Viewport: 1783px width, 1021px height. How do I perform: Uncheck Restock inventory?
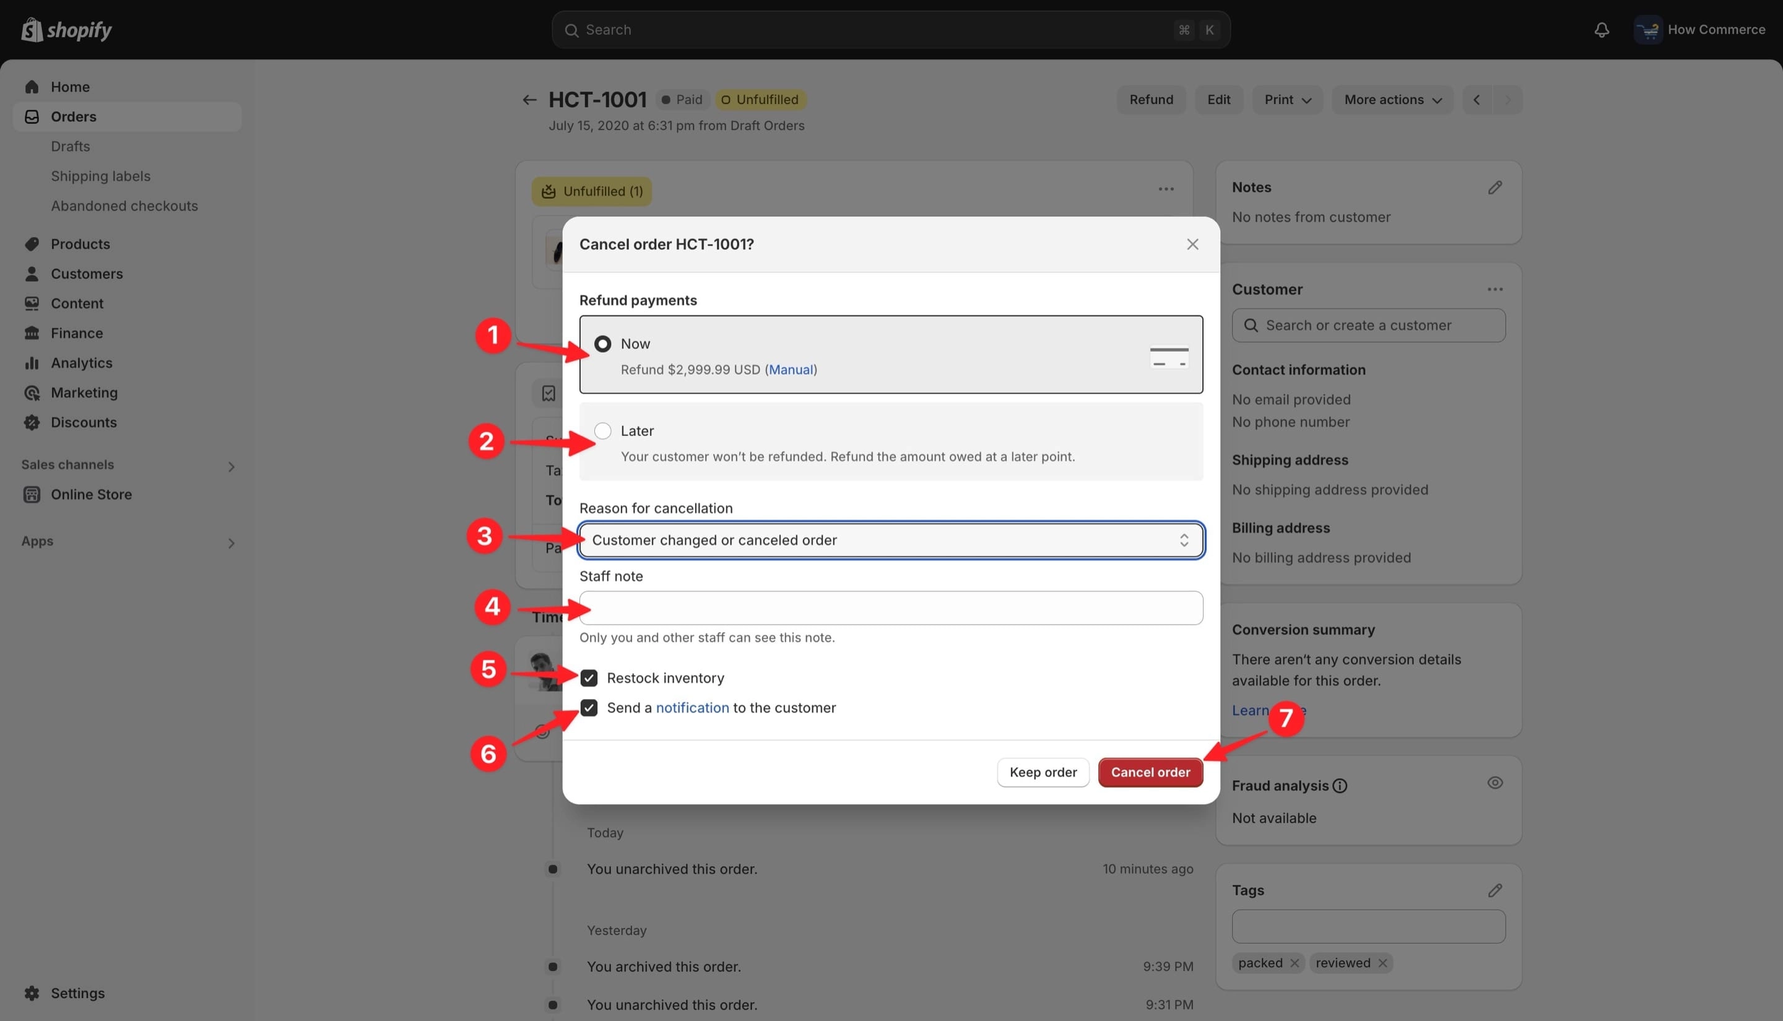(589, 678)
